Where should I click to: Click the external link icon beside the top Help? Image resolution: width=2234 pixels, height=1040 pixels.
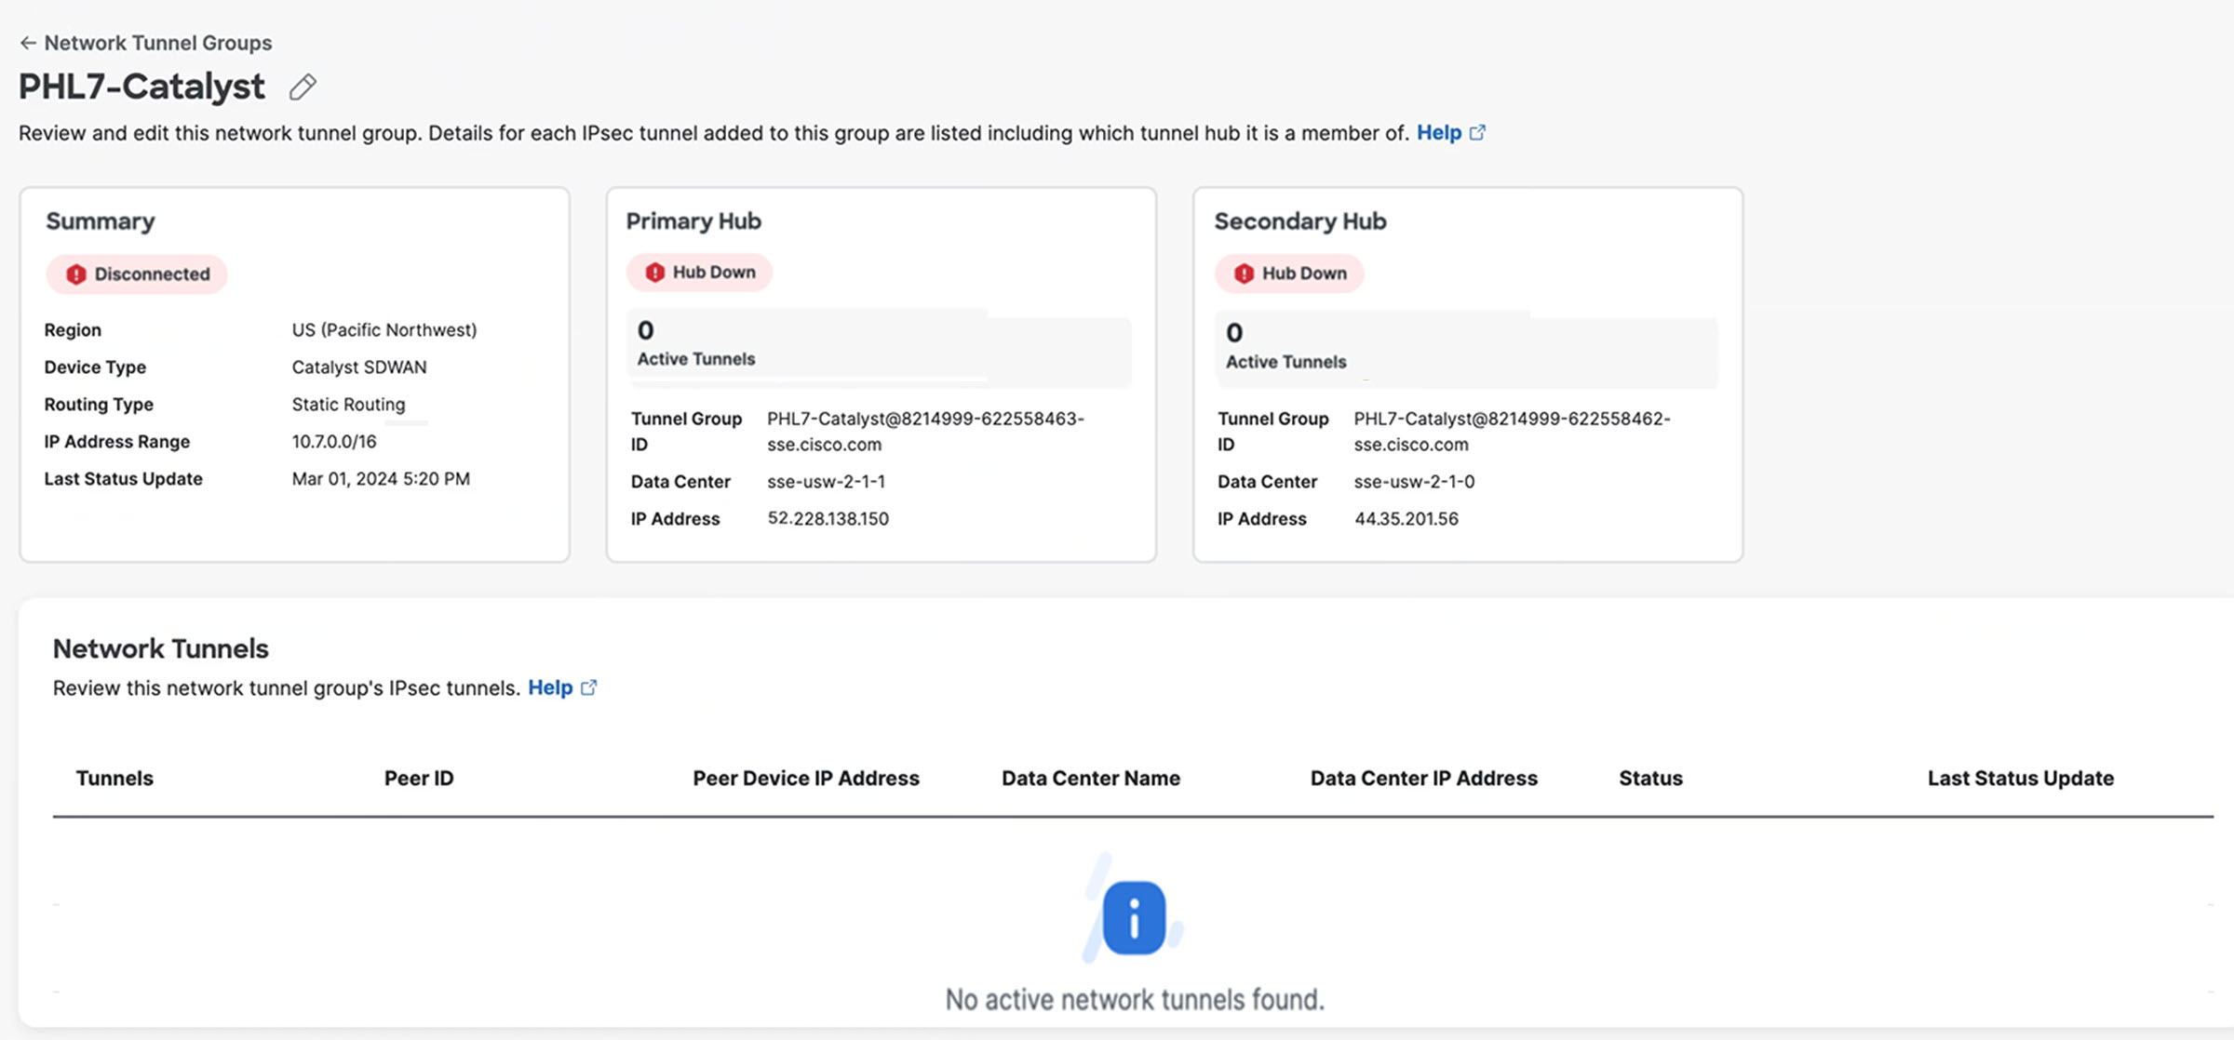click(x=1477, y=133)
